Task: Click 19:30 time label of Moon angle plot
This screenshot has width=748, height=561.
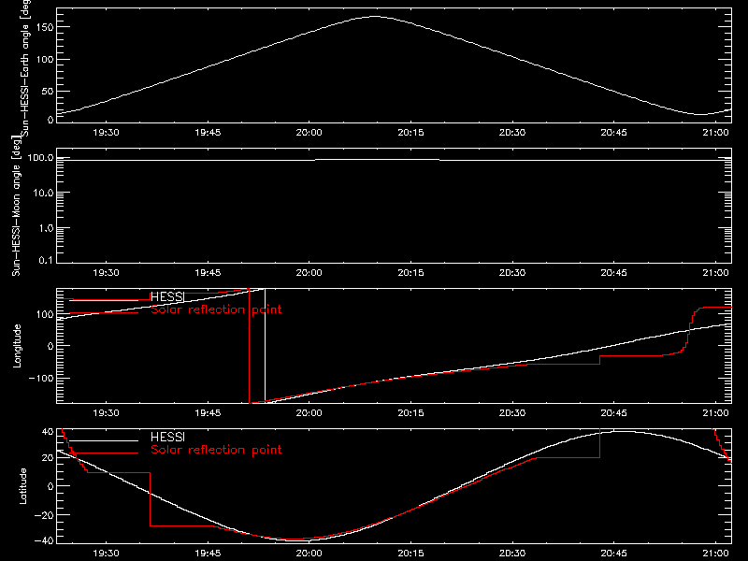Action: (x=106, y=272)
